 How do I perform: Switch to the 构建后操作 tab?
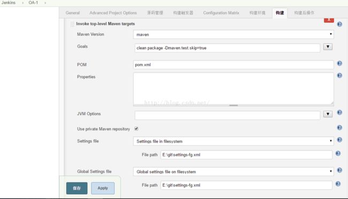(x=304, y=13)
